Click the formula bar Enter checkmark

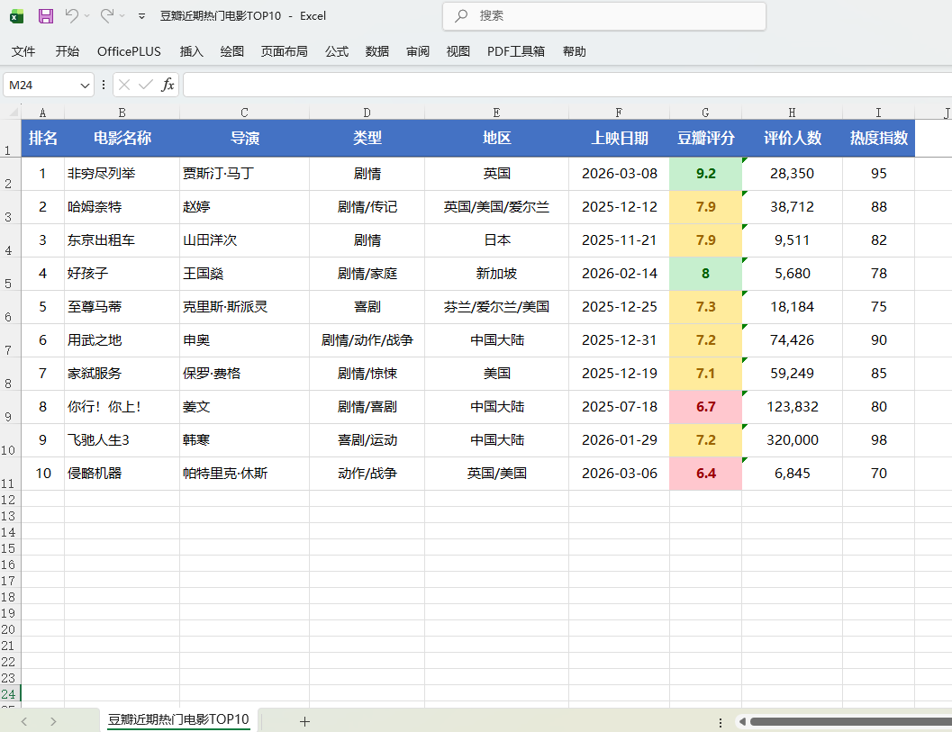coord(146,85)
